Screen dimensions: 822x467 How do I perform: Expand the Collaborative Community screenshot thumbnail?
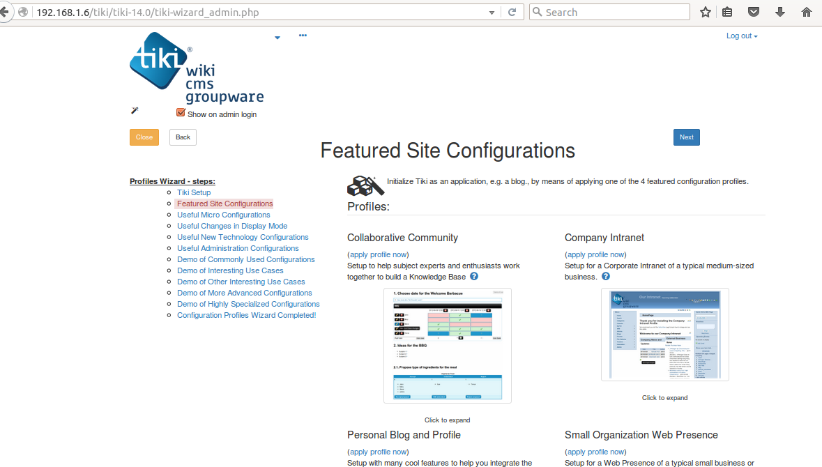point(447,346)
